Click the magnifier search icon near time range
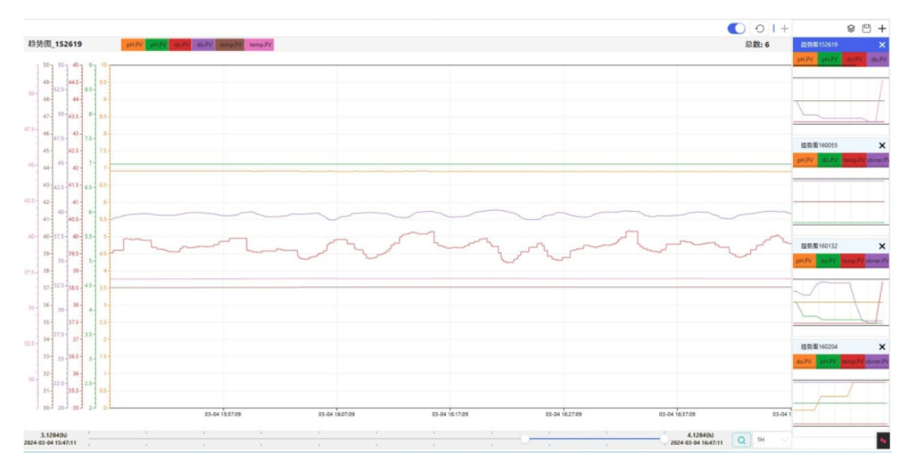The image size is (907, 469). click(741, 440)
